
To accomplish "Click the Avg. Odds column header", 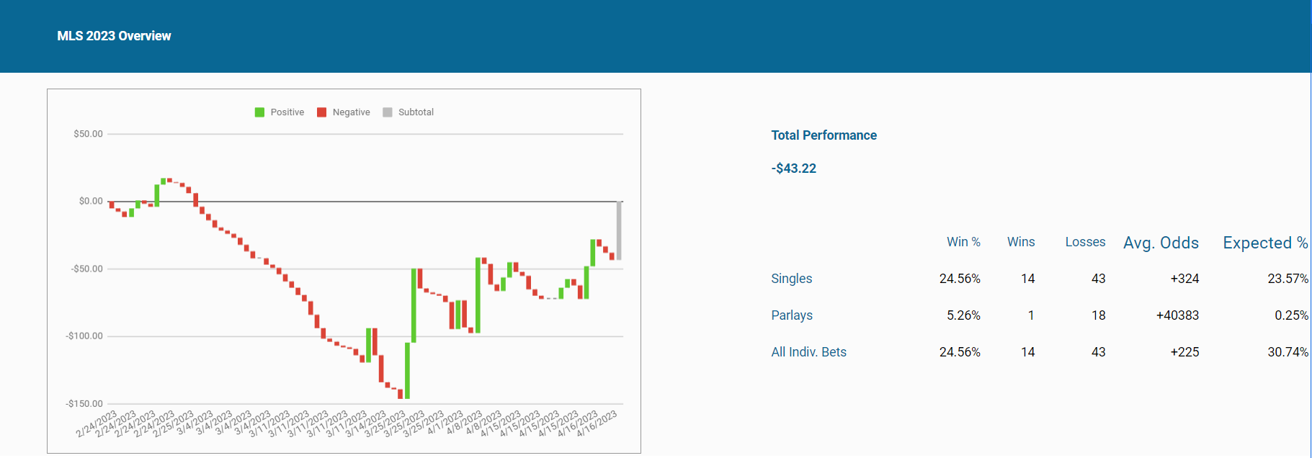I will (x=1161, y=243).
